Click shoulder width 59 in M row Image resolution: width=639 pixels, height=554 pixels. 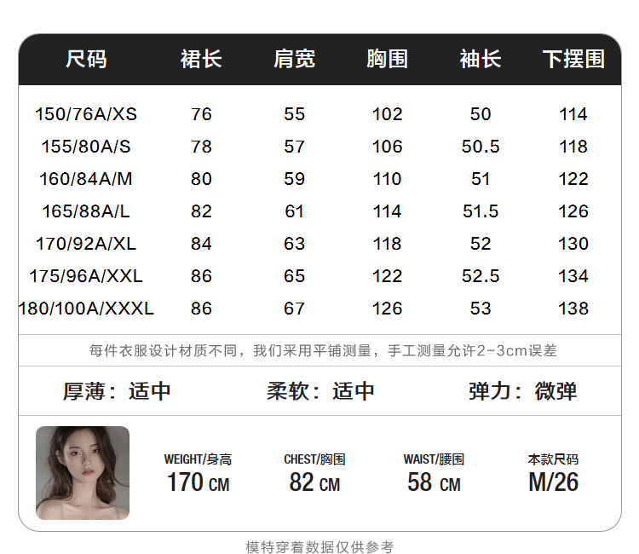coord(294,179)
